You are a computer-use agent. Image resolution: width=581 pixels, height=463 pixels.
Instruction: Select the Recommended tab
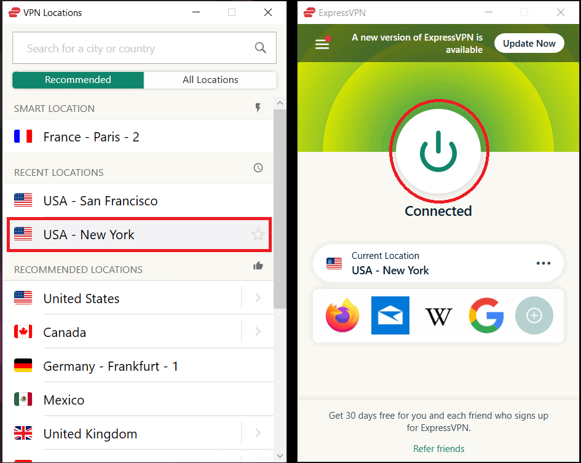[78, 80]
